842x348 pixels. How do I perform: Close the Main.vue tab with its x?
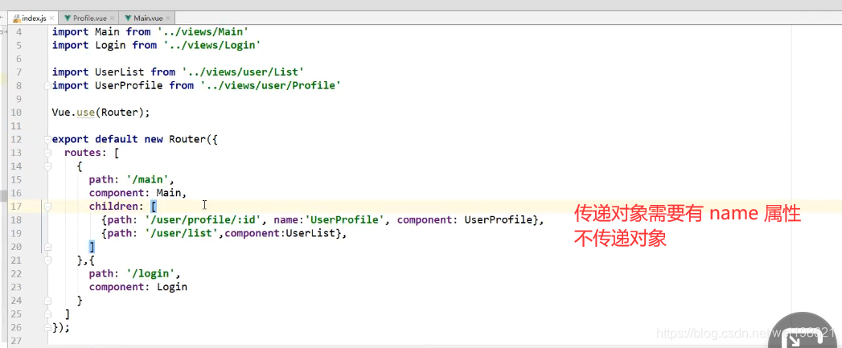pyautogui.click(x=168, y=18)
